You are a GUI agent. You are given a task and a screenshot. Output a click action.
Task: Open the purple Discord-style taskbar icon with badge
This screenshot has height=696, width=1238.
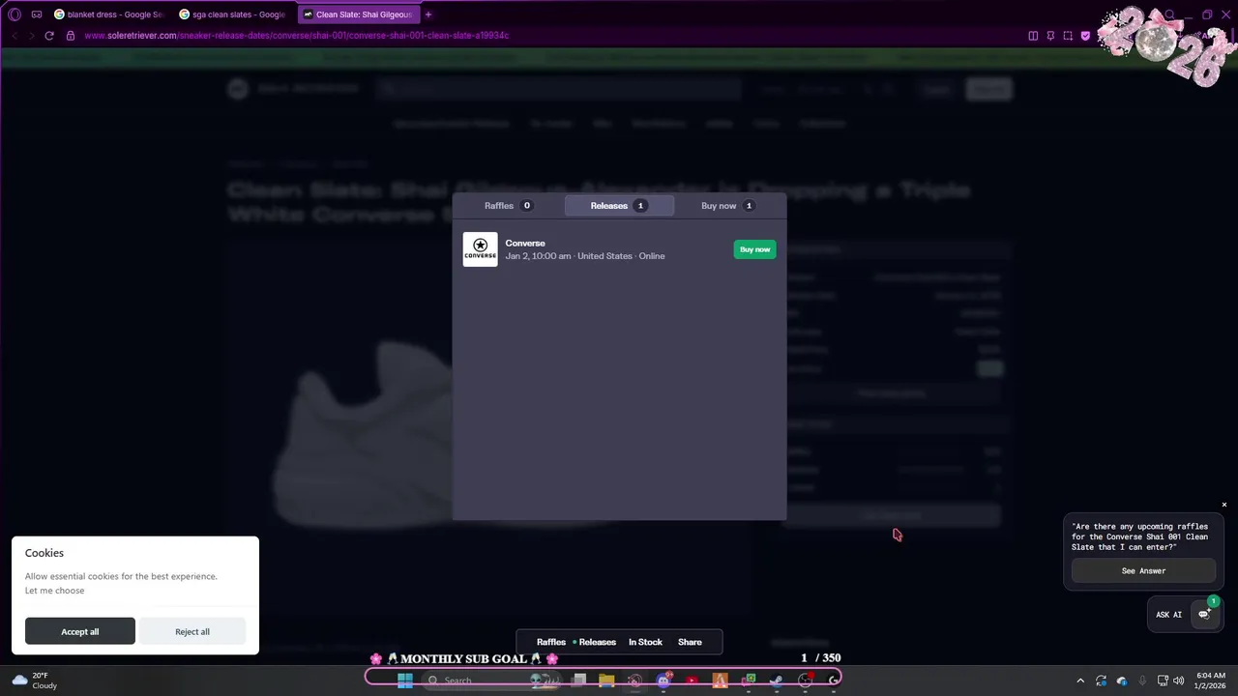tap(663, 680)
